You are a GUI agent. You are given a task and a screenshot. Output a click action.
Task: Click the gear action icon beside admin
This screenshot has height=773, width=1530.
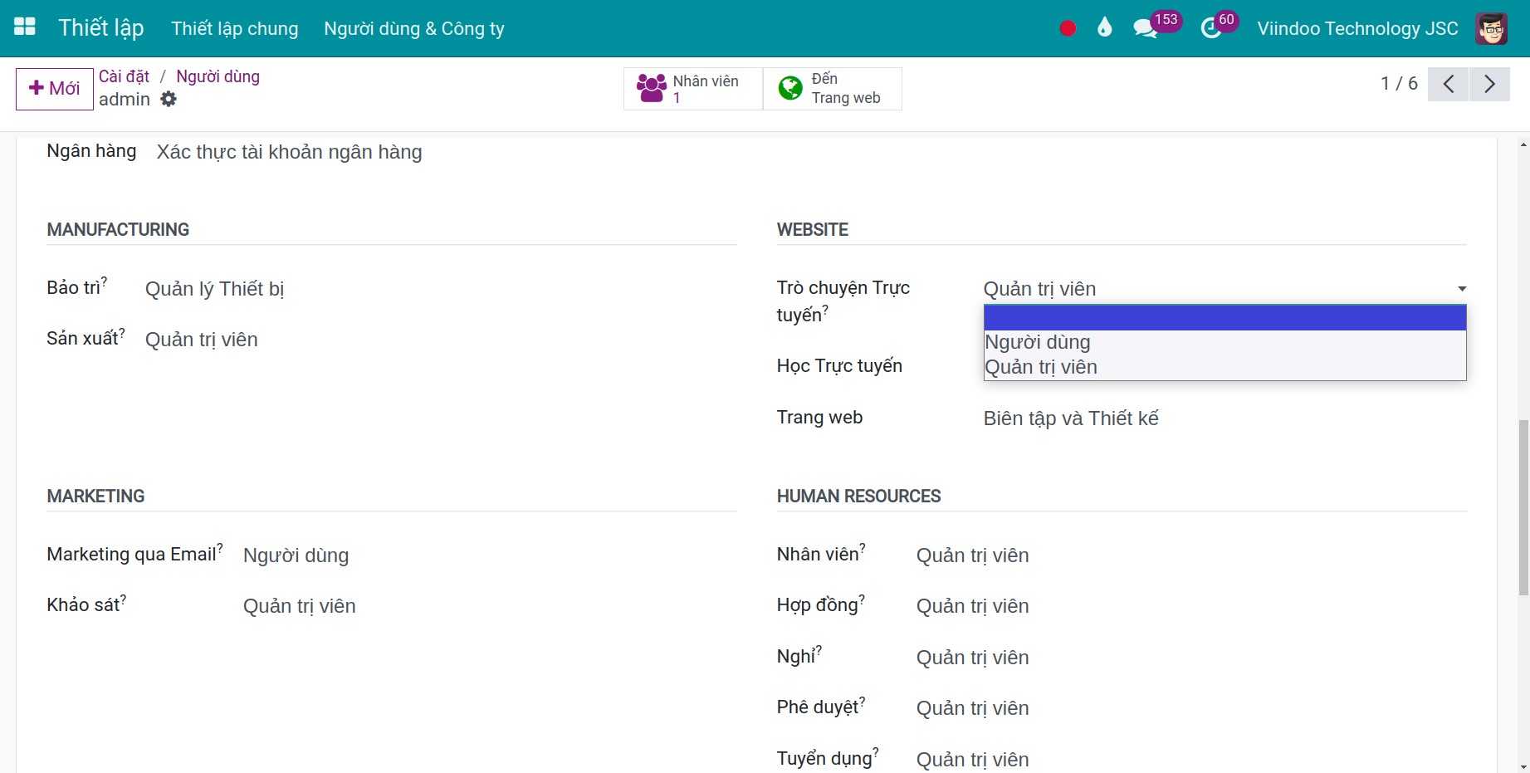169,100
